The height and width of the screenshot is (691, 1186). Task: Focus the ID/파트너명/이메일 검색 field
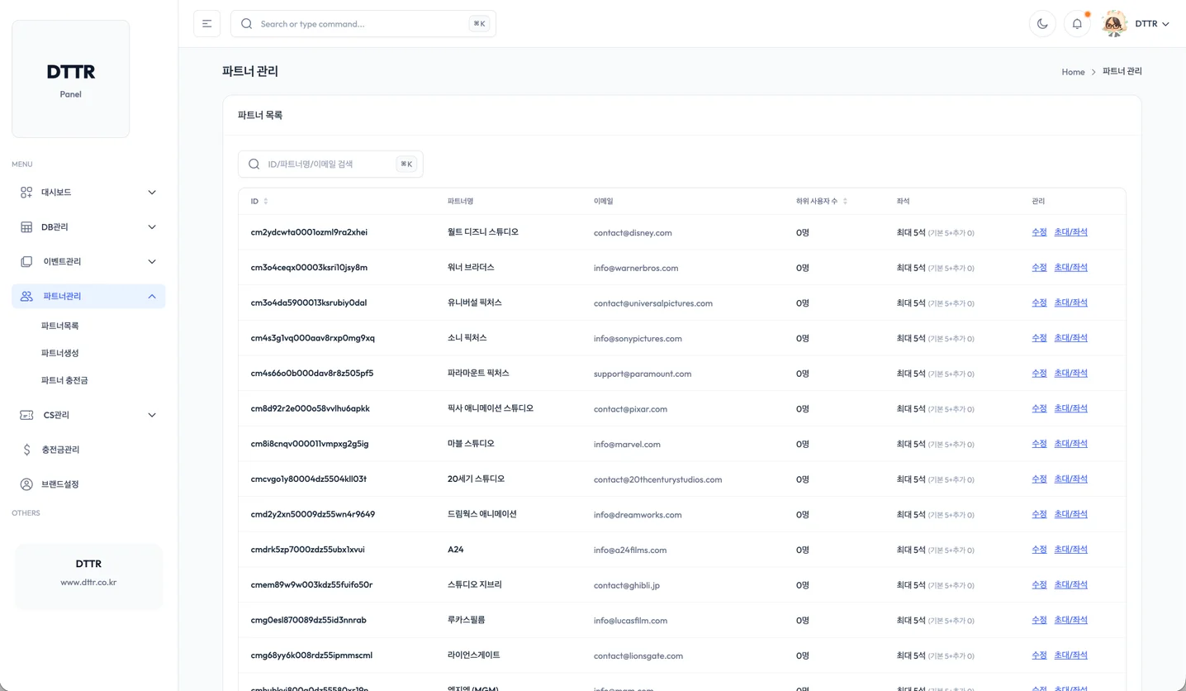[x=330, y=164]
